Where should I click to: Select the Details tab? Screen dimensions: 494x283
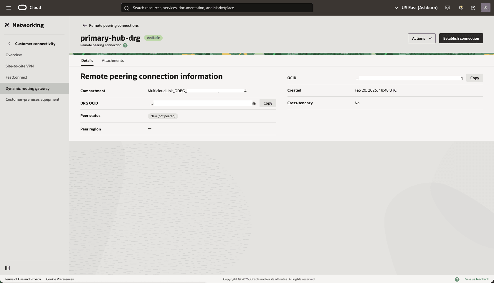pyautogui.click(x=87, y=60)
